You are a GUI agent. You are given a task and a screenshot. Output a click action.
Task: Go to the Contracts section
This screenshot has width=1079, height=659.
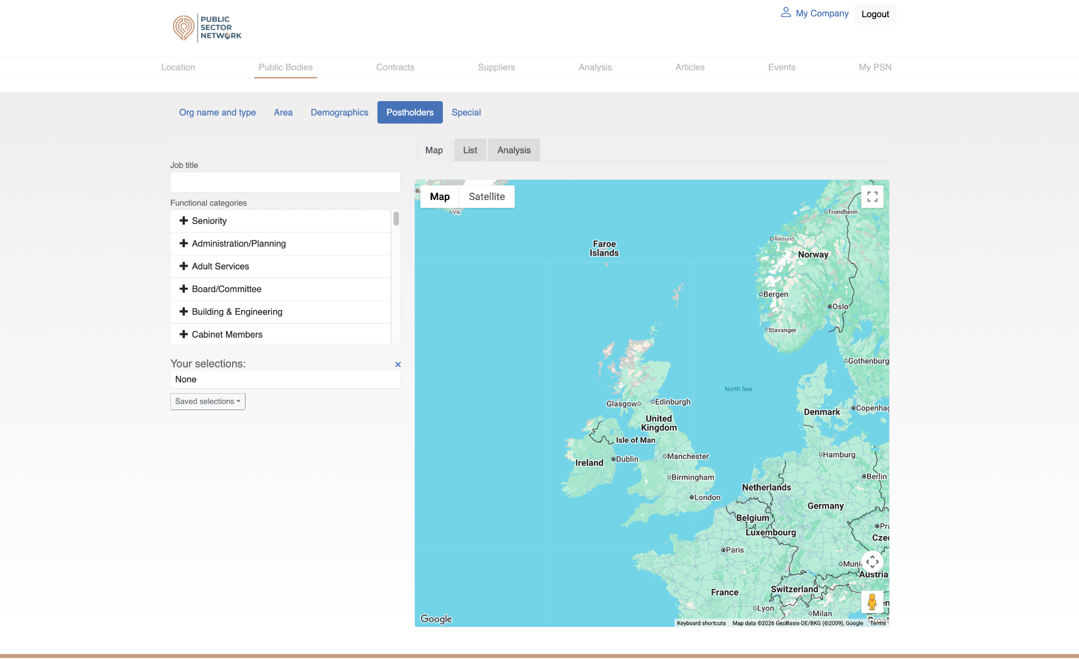point(395,67)
